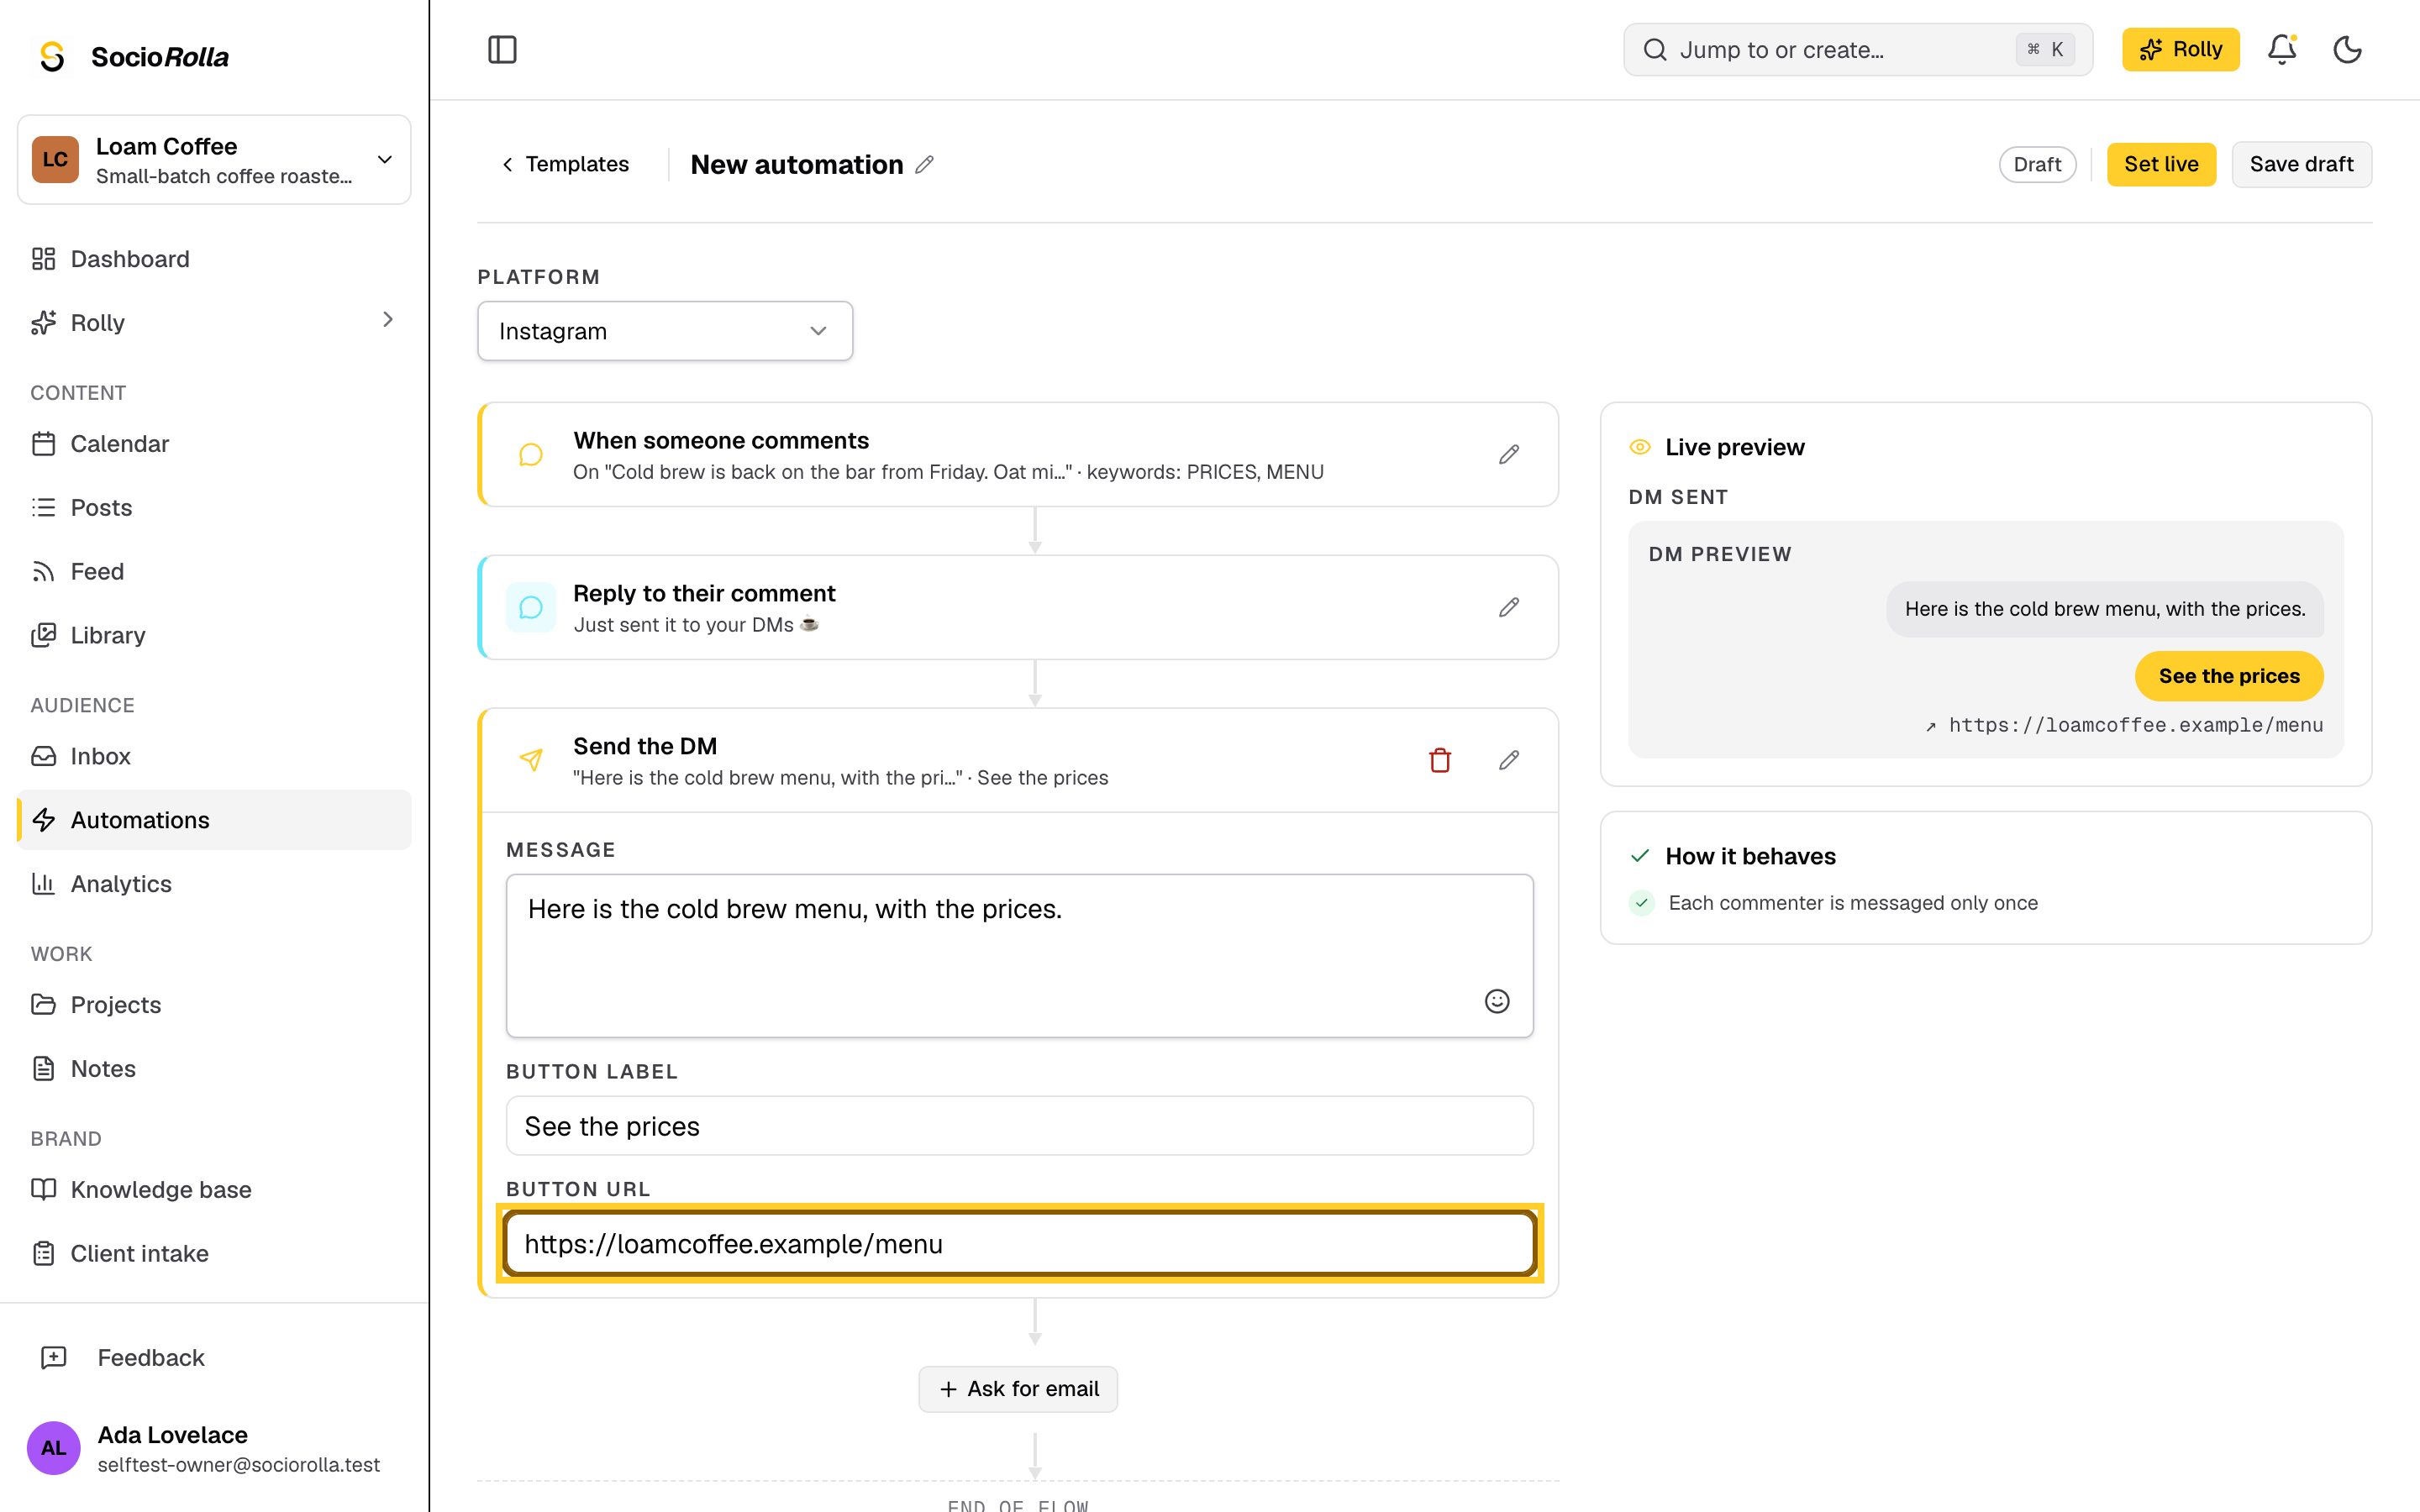Open Posts in sidebar

click(x=214, y=508)
